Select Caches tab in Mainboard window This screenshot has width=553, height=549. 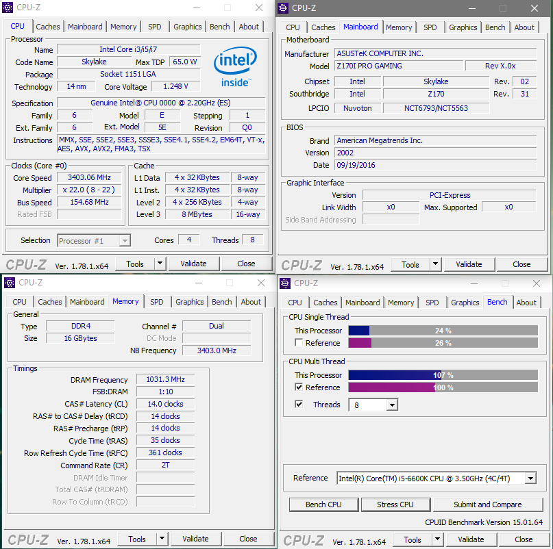(x=323, y=27)
